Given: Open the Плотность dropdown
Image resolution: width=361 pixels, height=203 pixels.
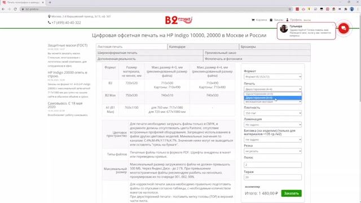Looking at the screenshot, I should (272, 113).
